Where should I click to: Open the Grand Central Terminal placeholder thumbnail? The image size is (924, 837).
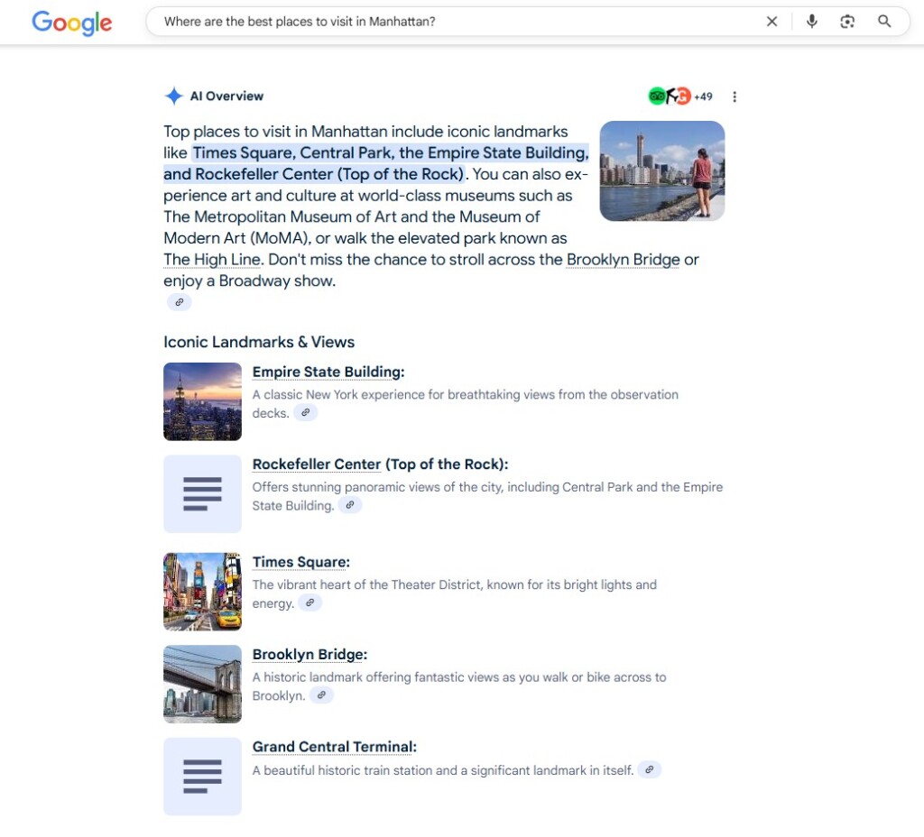point(202,777)
